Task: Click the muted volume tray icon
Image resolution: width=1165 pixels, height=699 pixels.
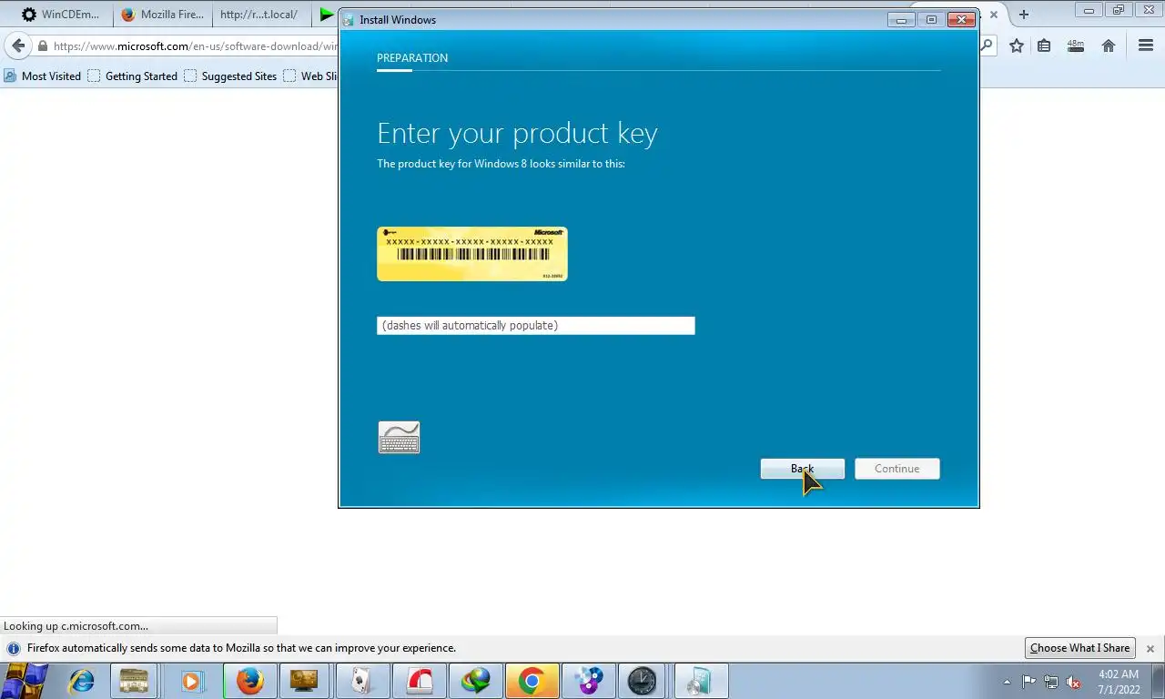Action: point(1074,682)
